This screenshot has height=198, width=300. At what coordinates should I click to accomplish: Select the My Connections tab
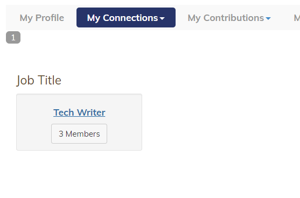126,18
